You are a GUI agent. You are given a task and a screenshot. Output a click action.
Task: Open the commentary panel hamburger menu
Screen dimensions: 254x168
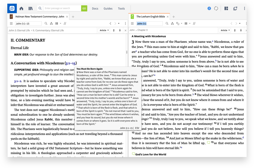pos(11,23)
